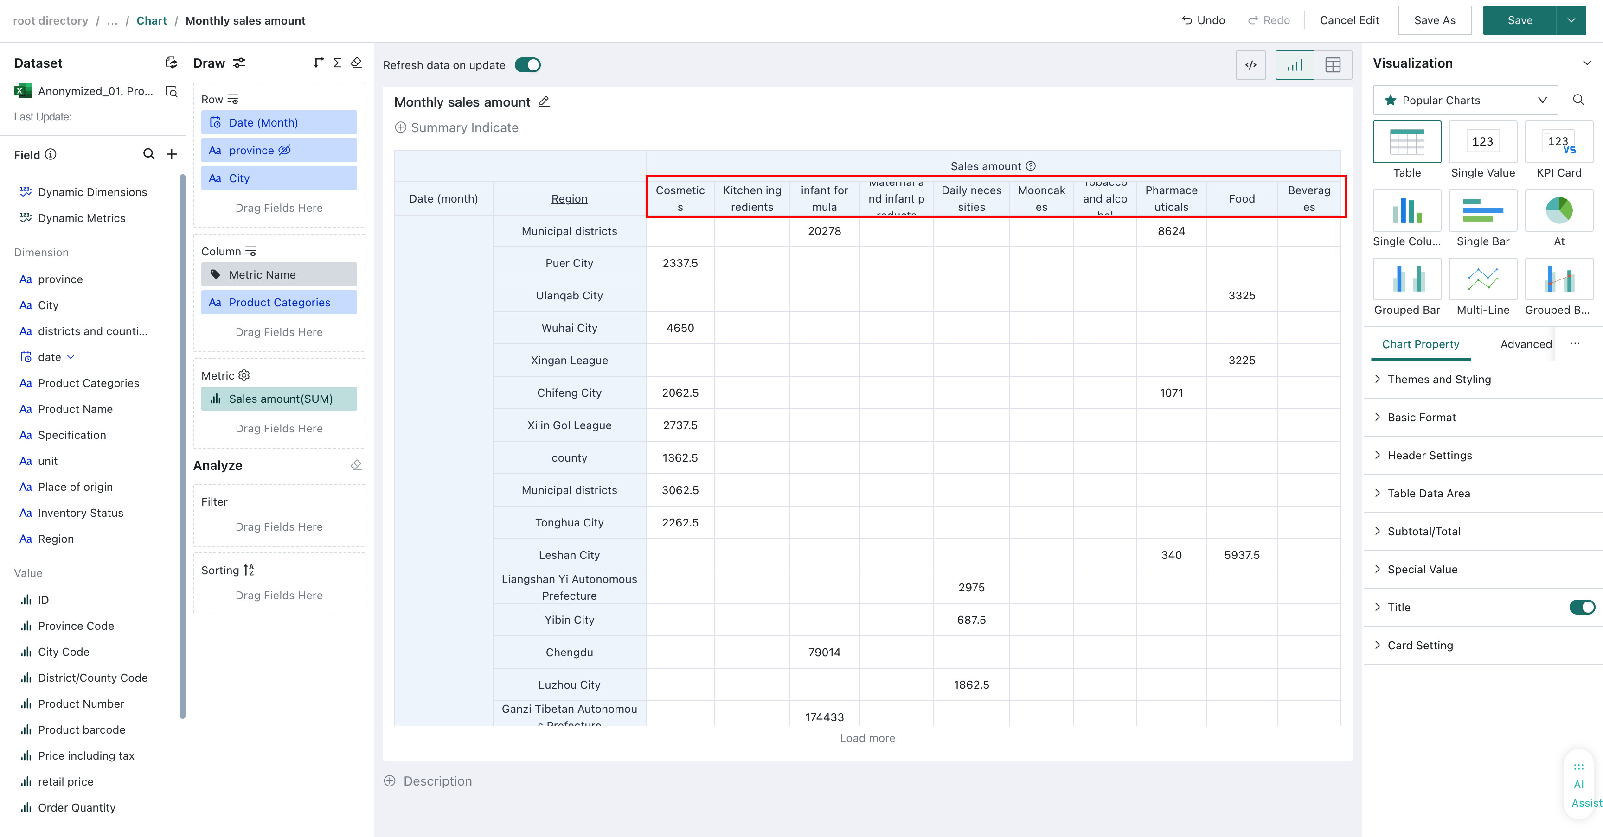
Task: Toggle visibility of province row field
Action: (x=284, y=150)
